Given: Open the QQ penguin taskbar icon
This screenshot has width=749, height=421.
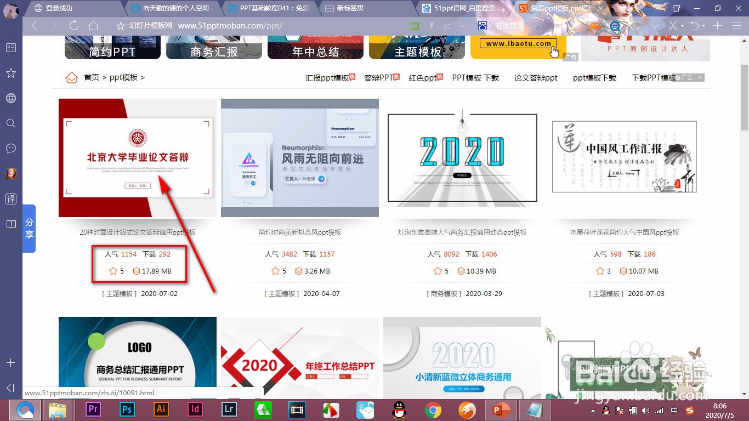Looking at the screenshot, I should click(x=399, y=409).
